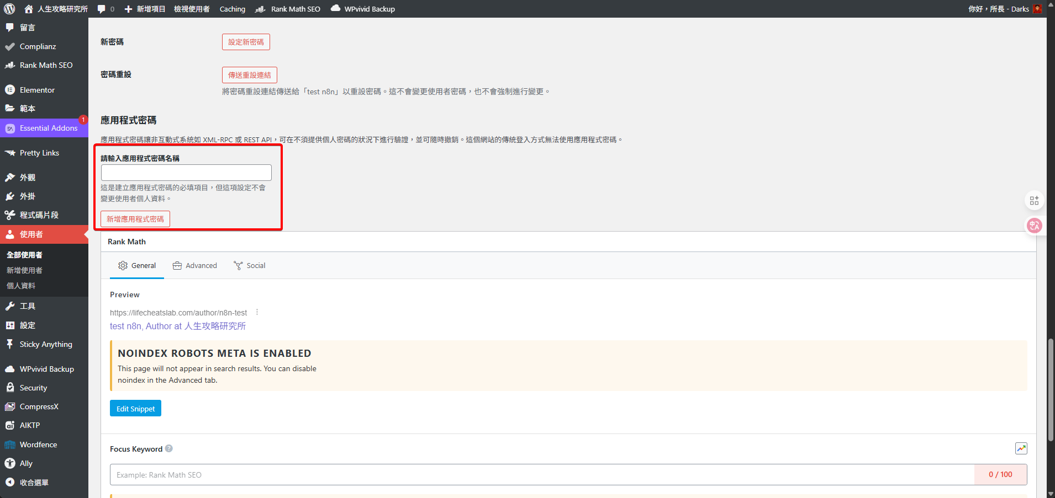
Task: Click the send password reset link button
Action: (x=250, y=75)
